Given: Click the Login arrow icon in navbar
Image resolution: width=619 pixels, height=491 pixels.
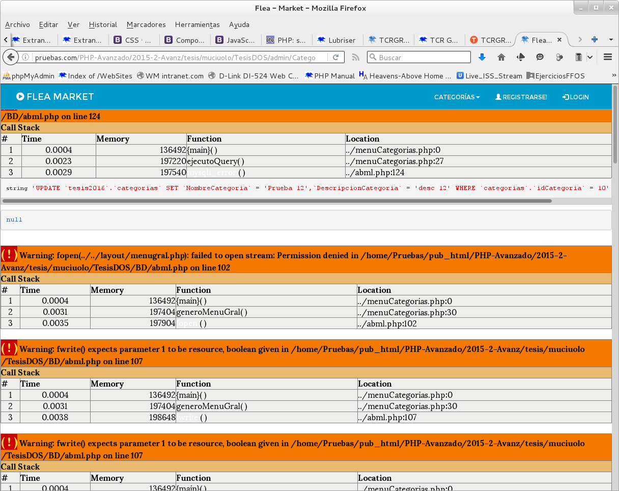Looking at the screenshot, I should [x=566, y=97].
